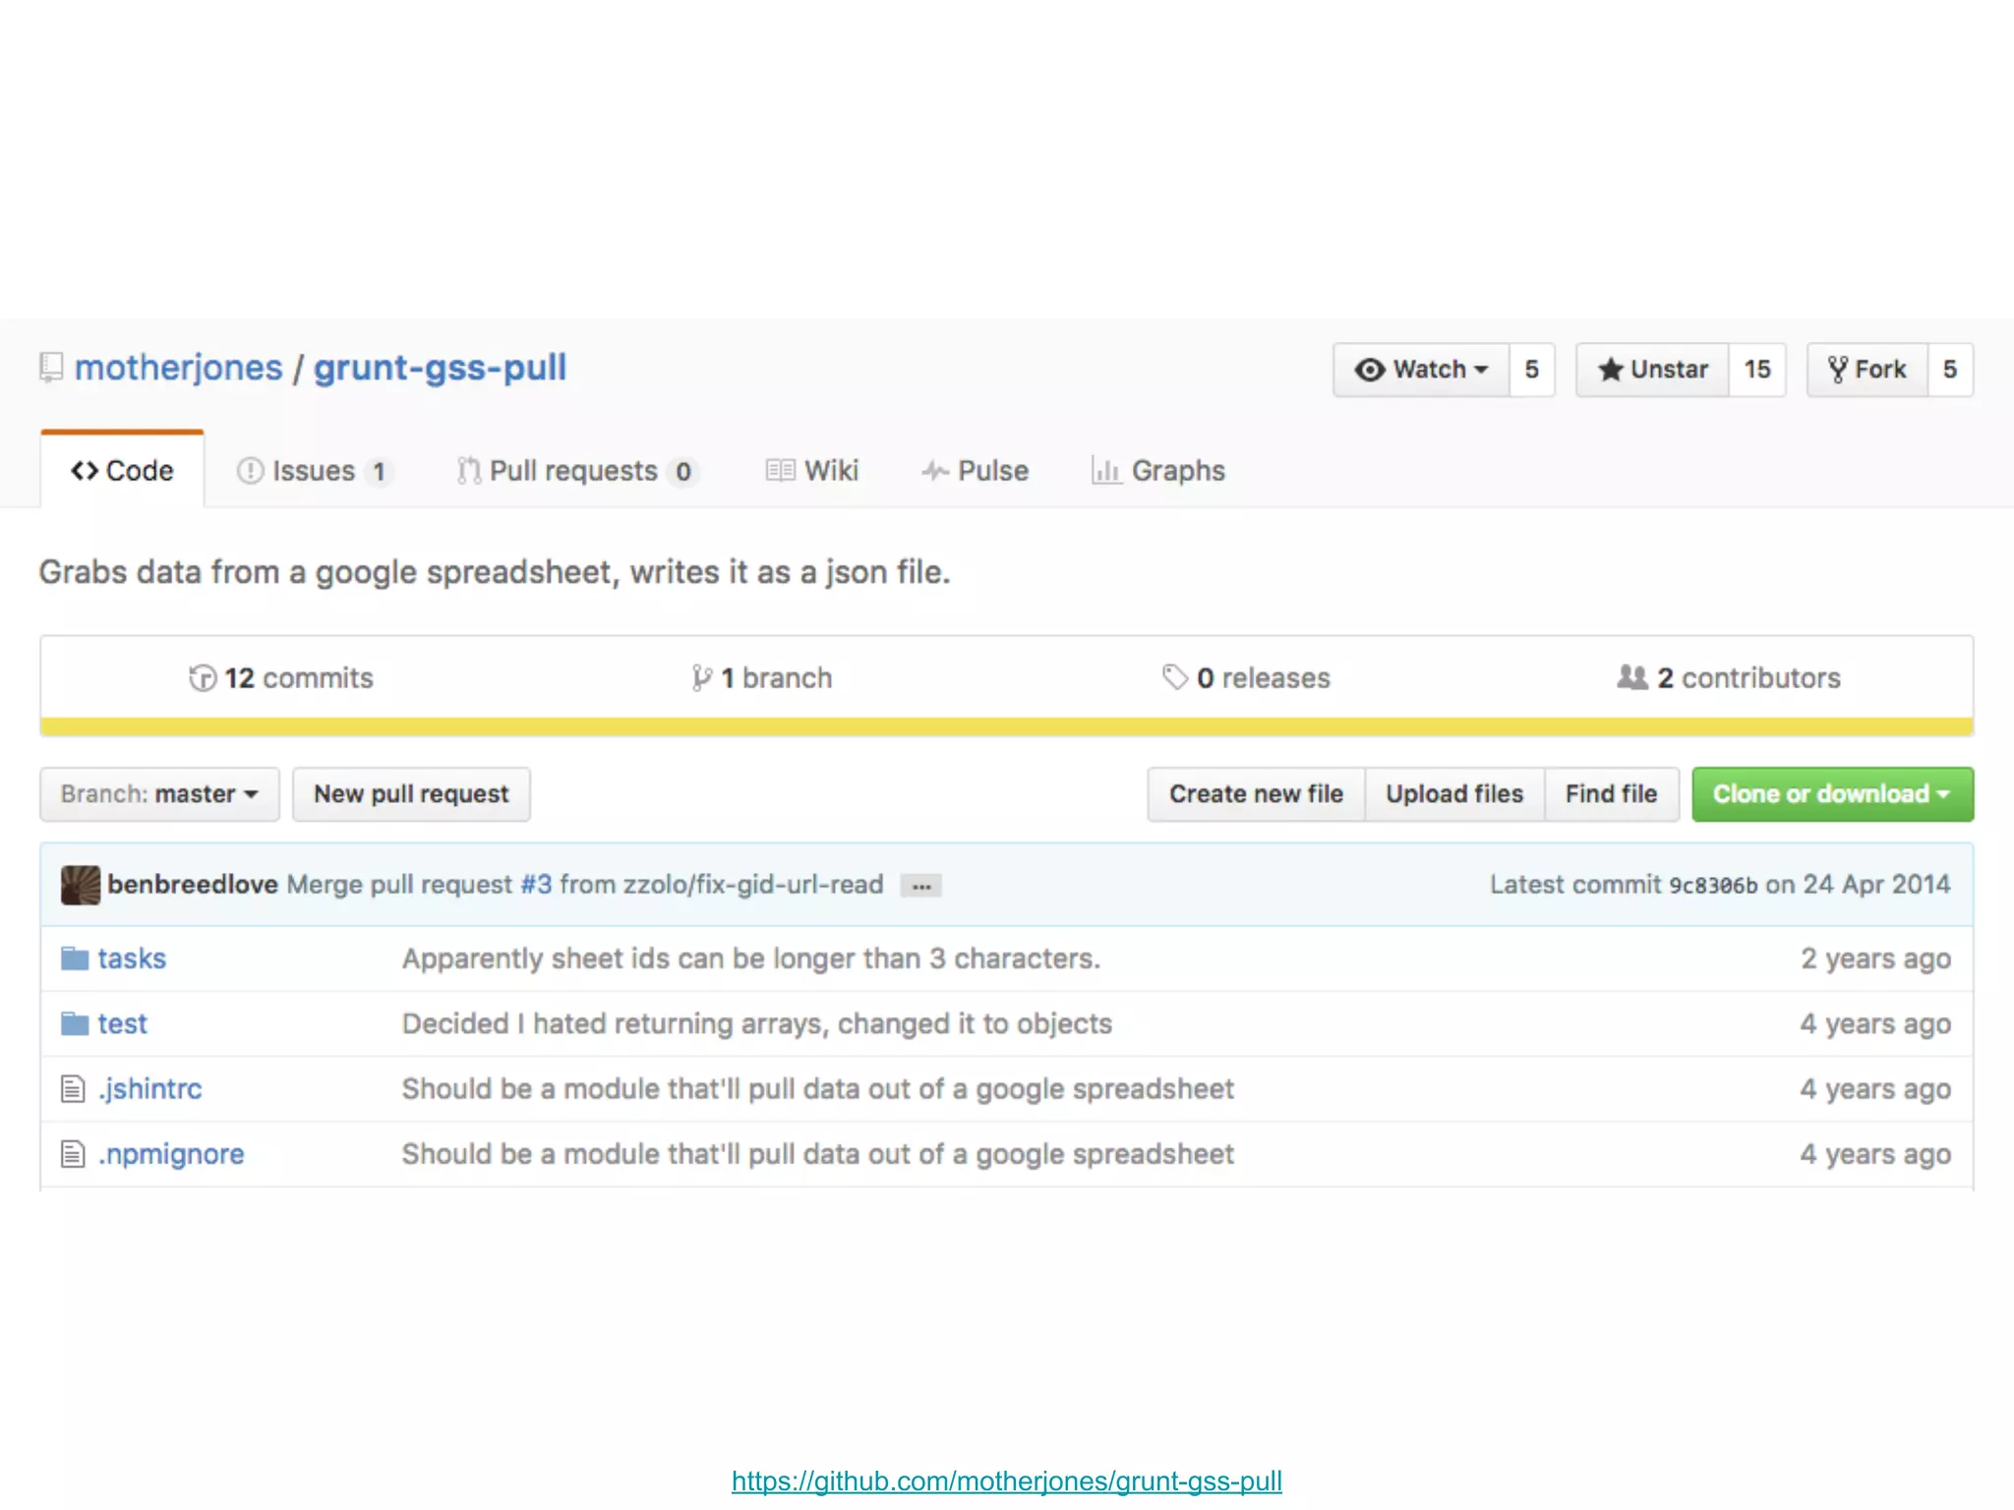Click the commits clock icon

point(202,678)
